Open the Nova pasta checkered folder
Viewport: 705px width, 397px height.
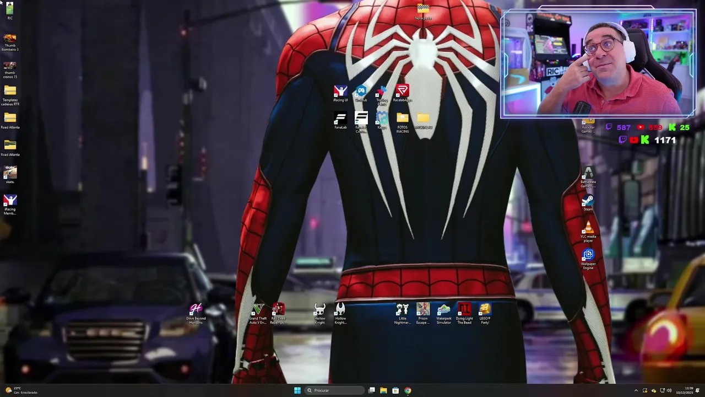(423, 12)
